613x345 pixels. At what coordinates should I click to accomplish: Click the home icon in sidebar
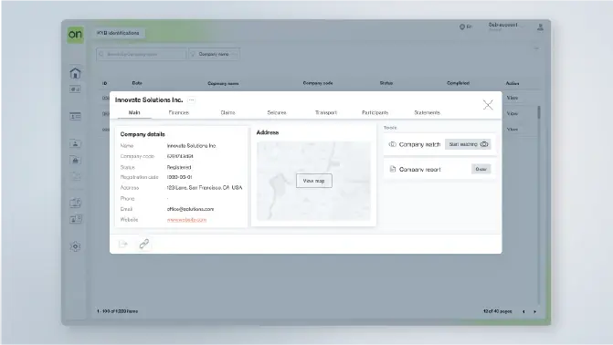point(75,73)
